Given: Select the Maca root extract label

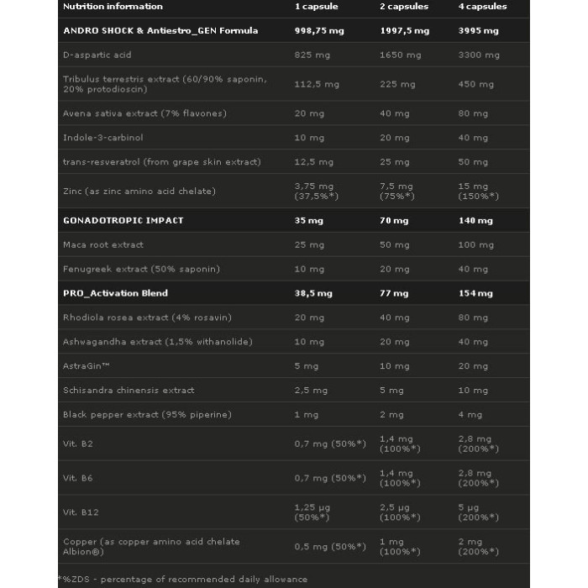Looking at the screenshot, I should click(103, 245).
